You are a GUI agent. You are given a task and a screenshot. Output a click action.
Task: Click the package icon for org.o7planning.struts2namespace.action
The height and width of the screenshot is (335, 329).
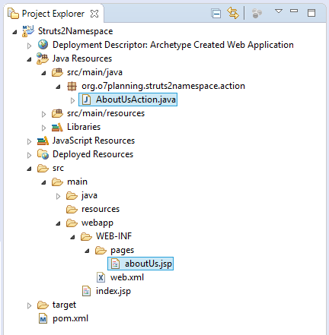[x=72, y=86]
